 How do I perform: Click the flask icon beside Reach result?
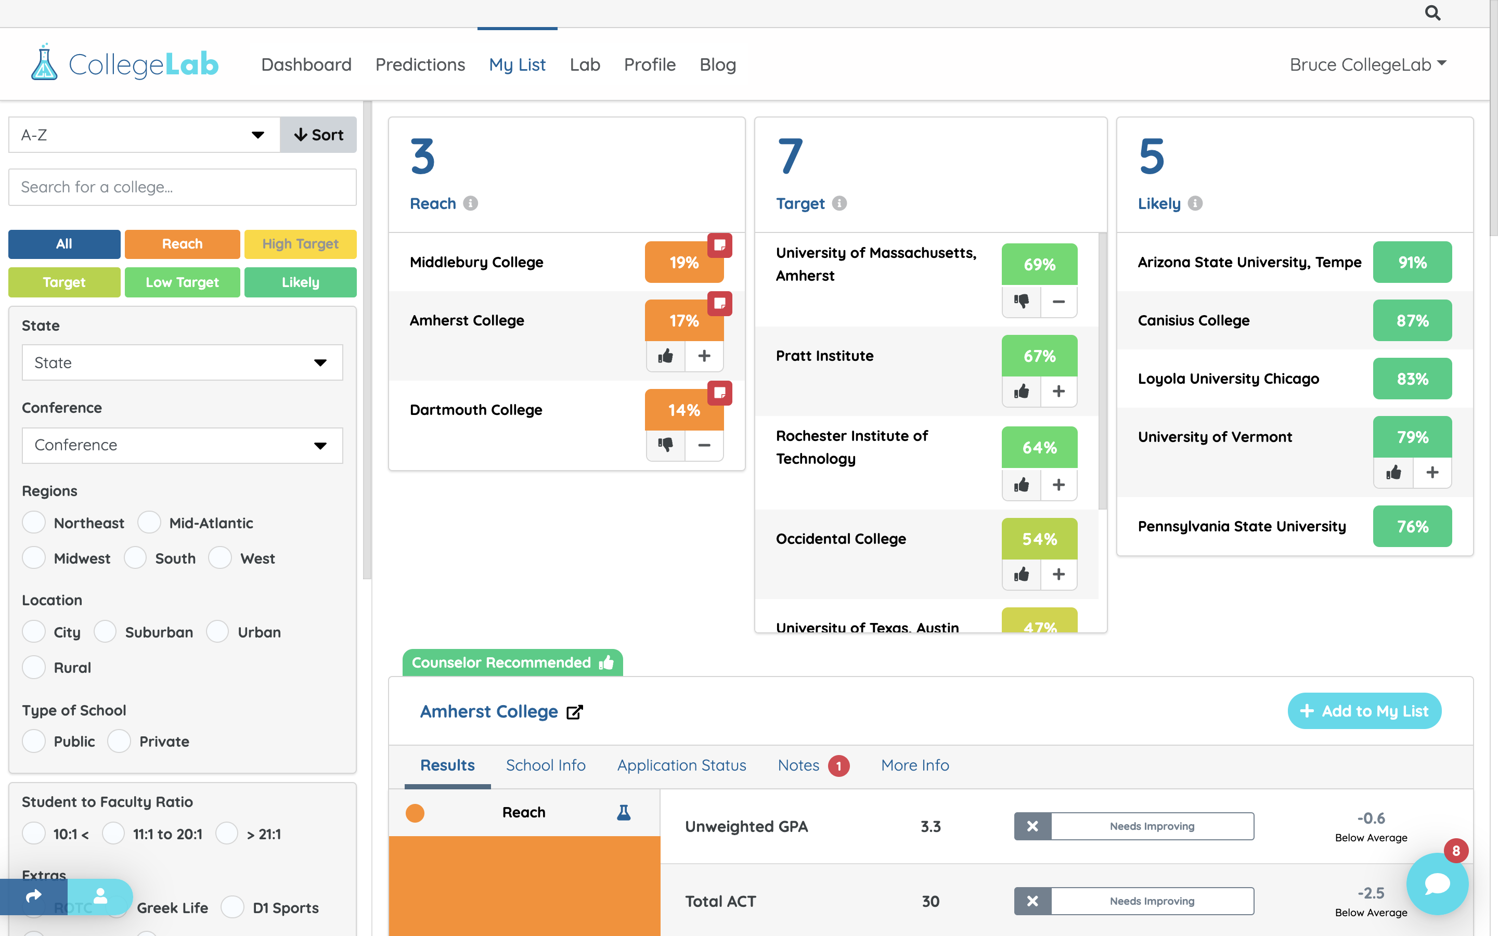pos(623,813)
